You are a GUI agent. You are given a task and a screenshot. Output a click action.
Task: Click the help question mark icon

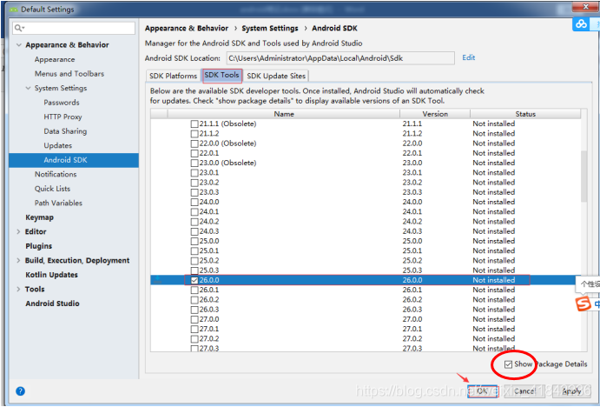[20, 390]
